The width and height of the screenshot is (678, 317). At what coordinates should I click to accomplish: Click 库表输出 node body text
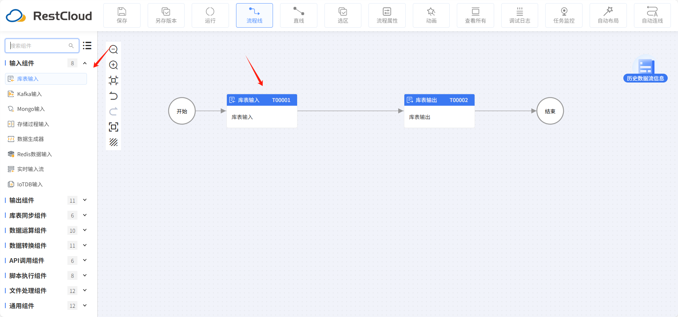420,117
